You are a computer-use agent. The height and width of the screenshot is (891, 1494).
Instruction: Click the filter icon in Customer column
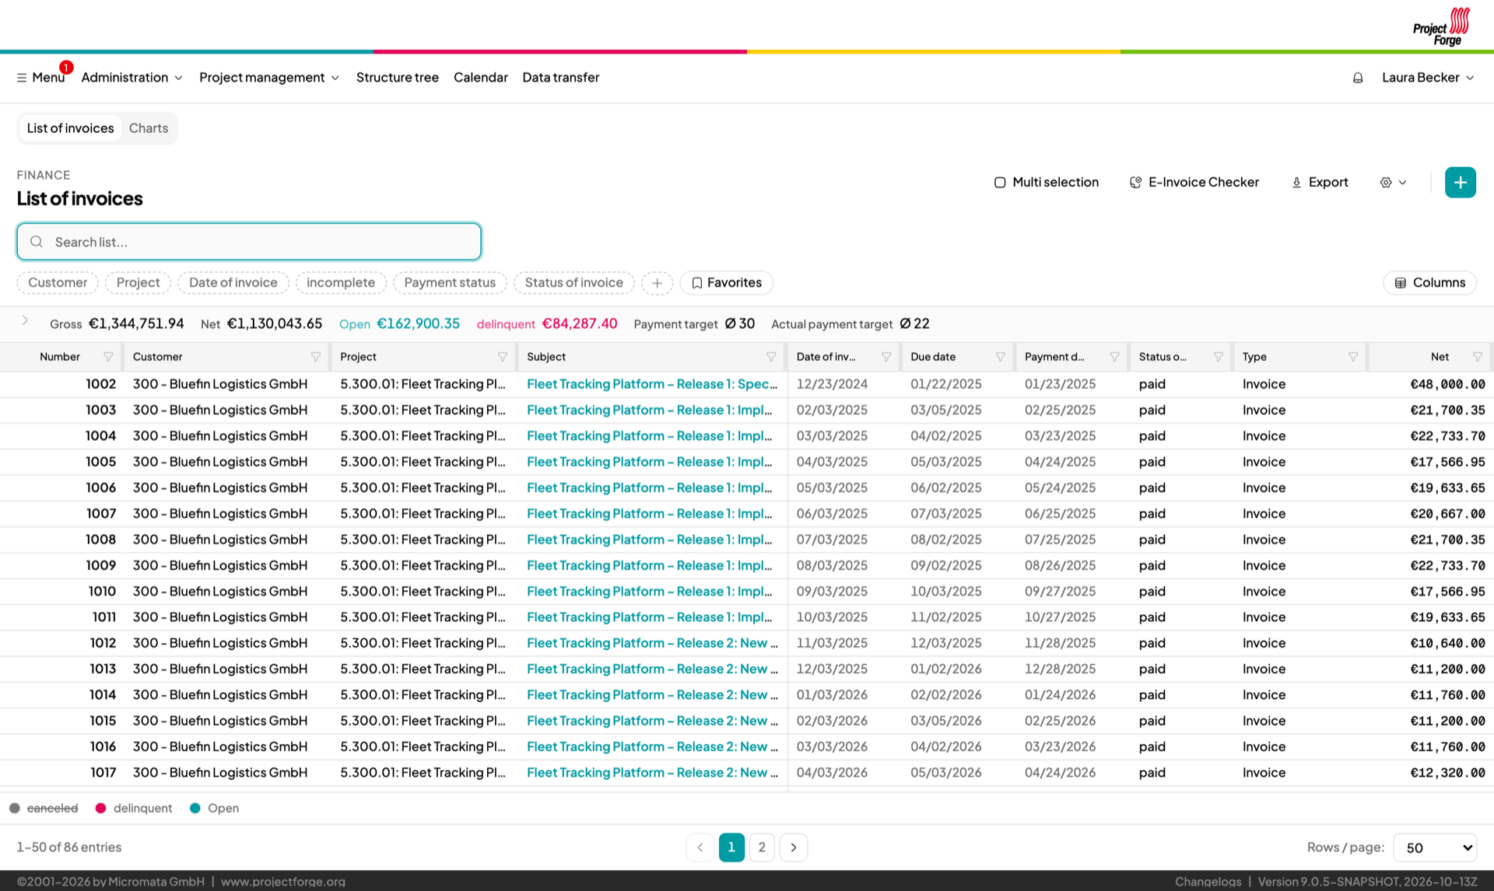(316, 357)
